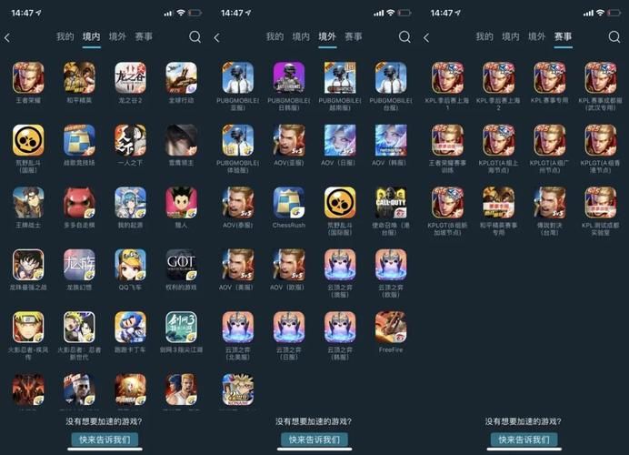629x455 pixels.
Task: Go back from the 境外 screen
Action: (216, 37)
